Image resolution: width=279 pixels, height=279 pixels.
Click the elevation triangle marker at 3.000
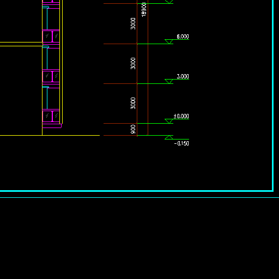coord(169,81)
